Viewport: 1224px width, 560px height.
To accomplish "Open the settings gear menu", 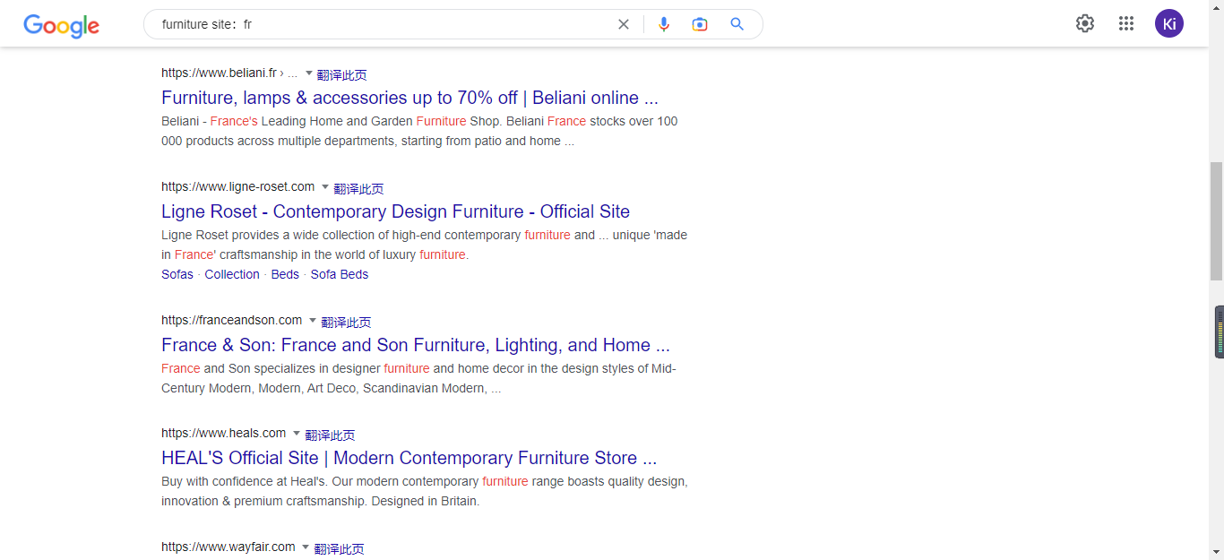I will pyautogui.click(x=1085, y=23).
